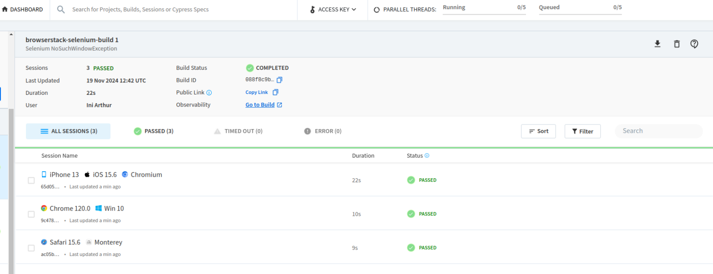The width and height of the screenshot is (713, 274).
Task: Open the Access Key dropdown
Action: point(332,9)
